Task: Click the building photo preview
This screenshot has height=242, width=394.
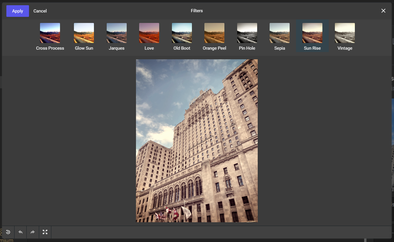Action: coord(197,141)
